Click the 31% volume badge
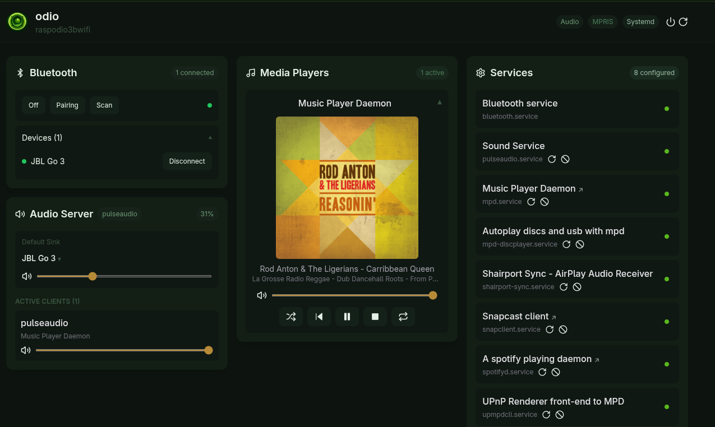The image size is (715, 427). 207,214
